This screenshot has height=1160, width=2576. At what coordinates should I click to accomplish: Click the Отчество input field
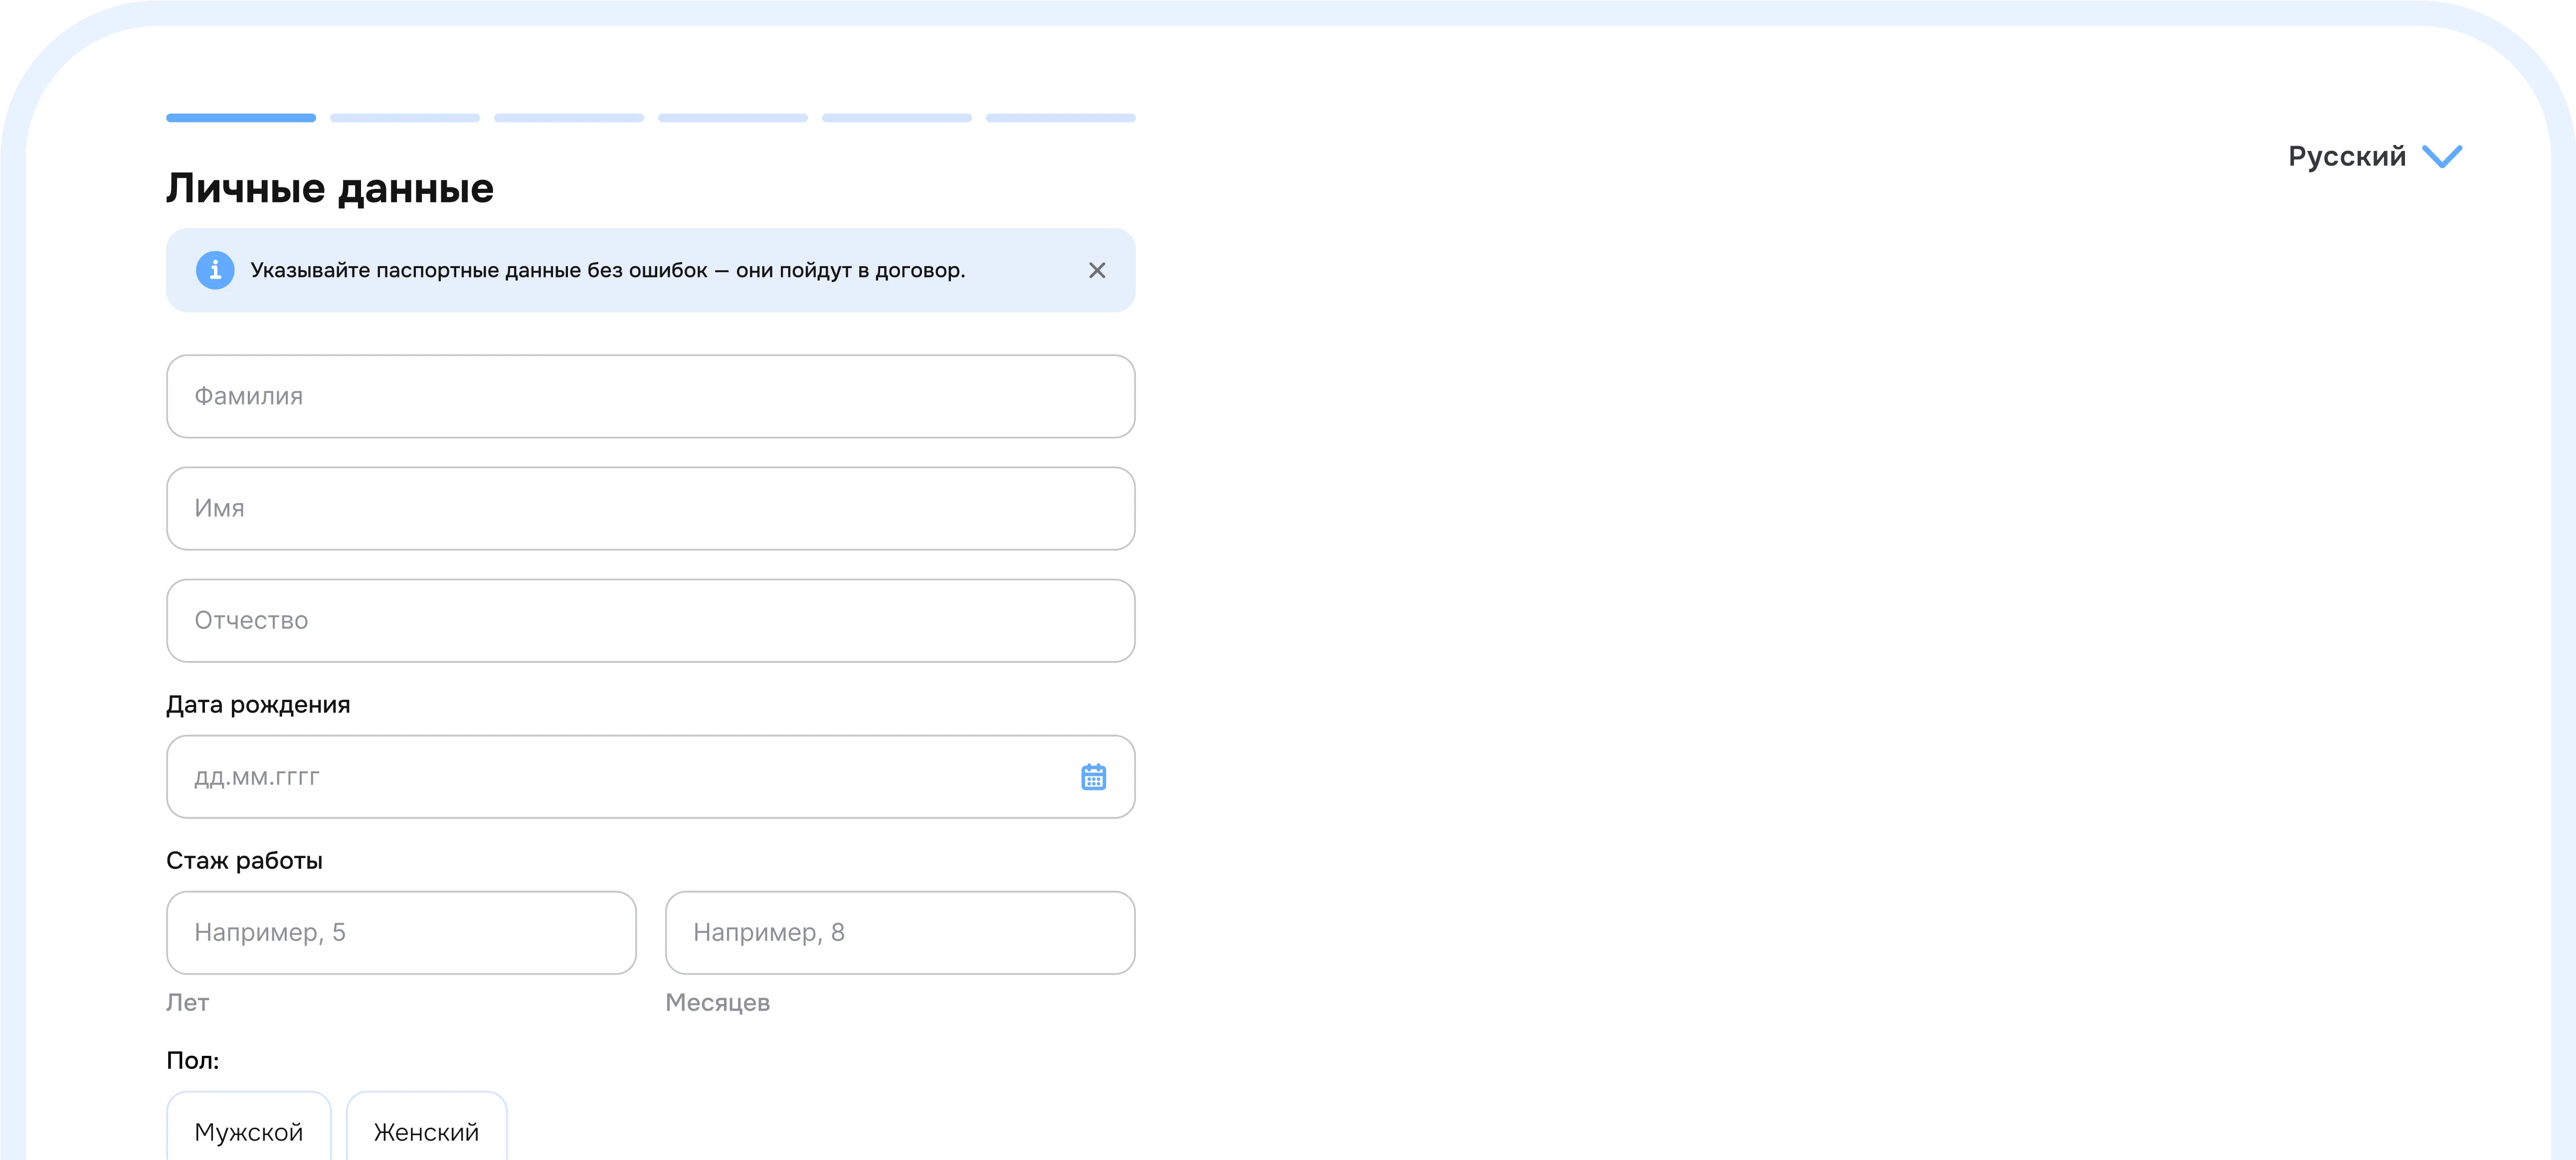(650, 620)
